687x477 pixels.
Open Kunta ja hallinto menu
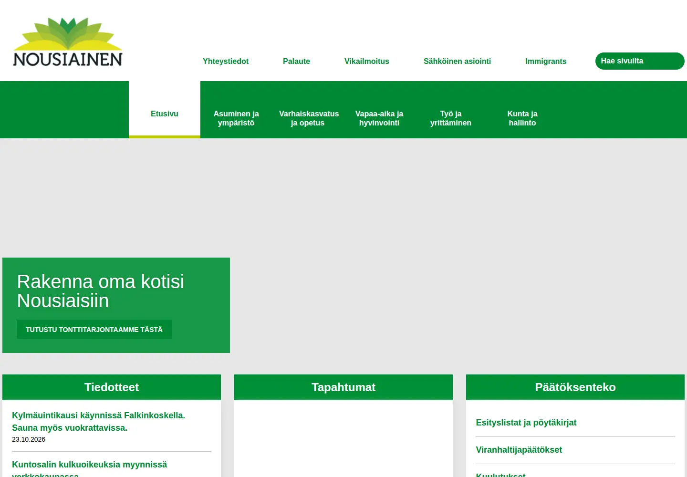(522, 118)
